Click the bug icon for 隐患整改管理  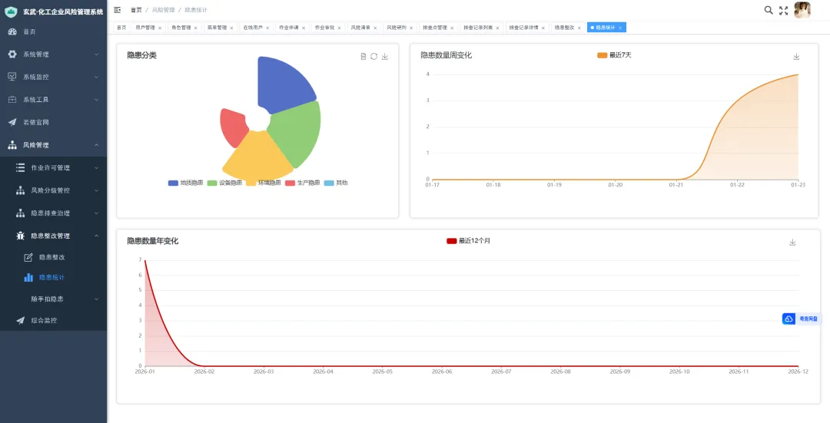point(20,236)
